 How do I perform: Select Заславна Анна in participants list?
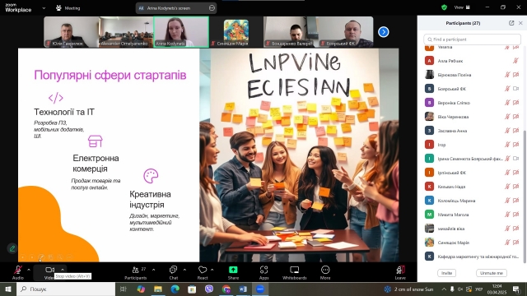pos(470,131)
